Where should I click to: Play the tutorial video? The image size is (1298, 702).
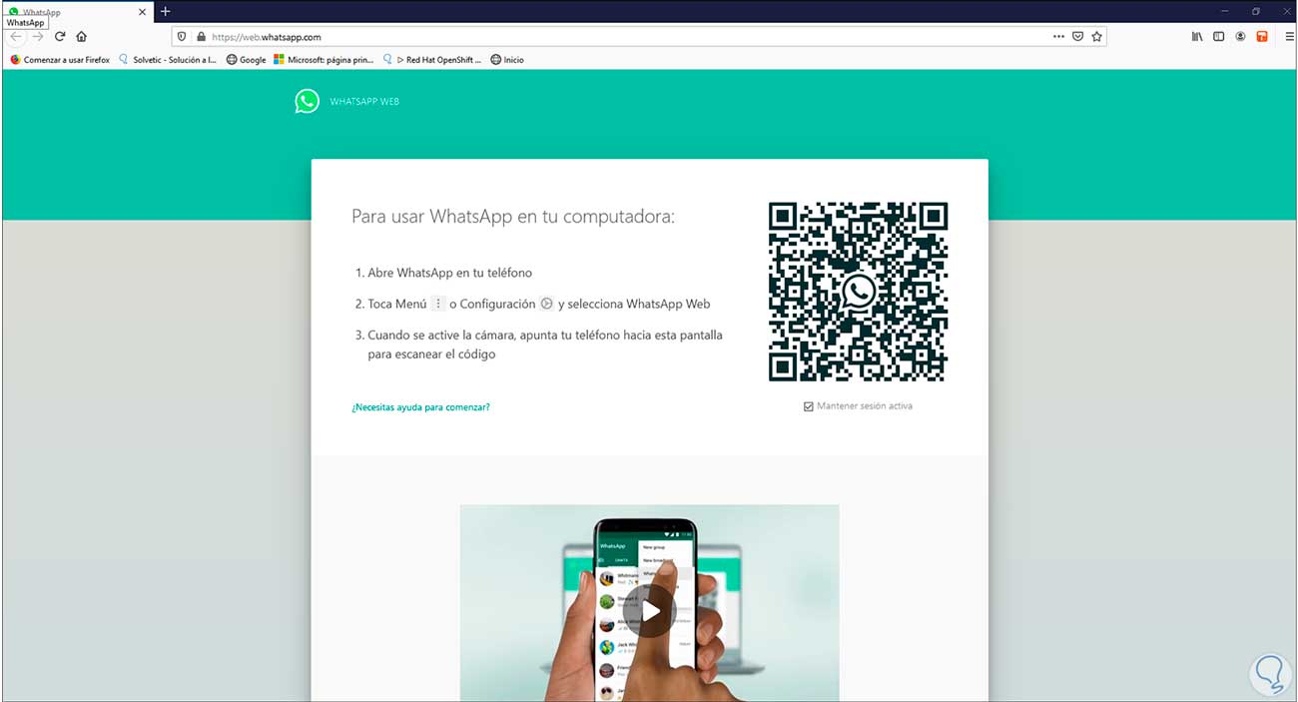click(x=650, y=610)
